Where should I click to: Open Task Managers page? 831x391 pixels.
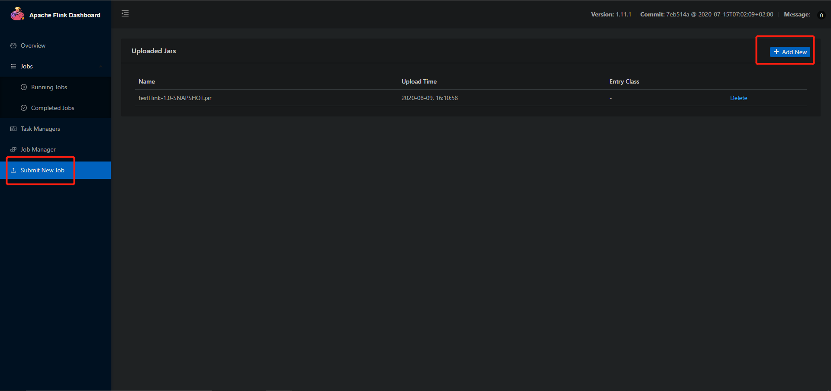pos(55,129)
